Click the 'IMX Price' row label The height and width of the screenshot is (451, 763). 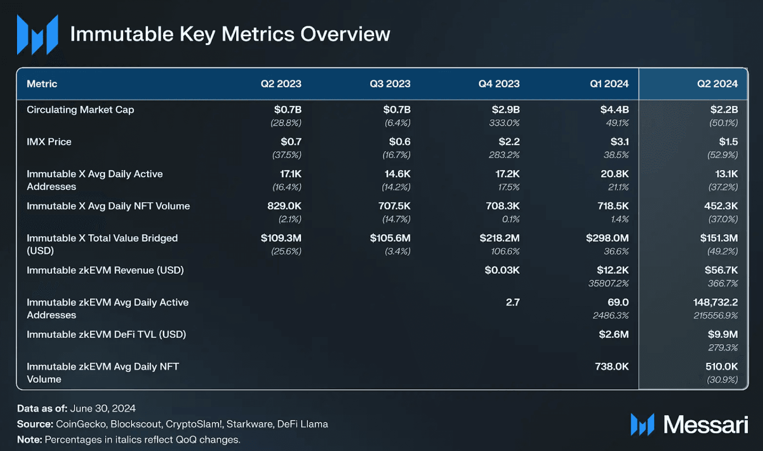pos(49,141)
